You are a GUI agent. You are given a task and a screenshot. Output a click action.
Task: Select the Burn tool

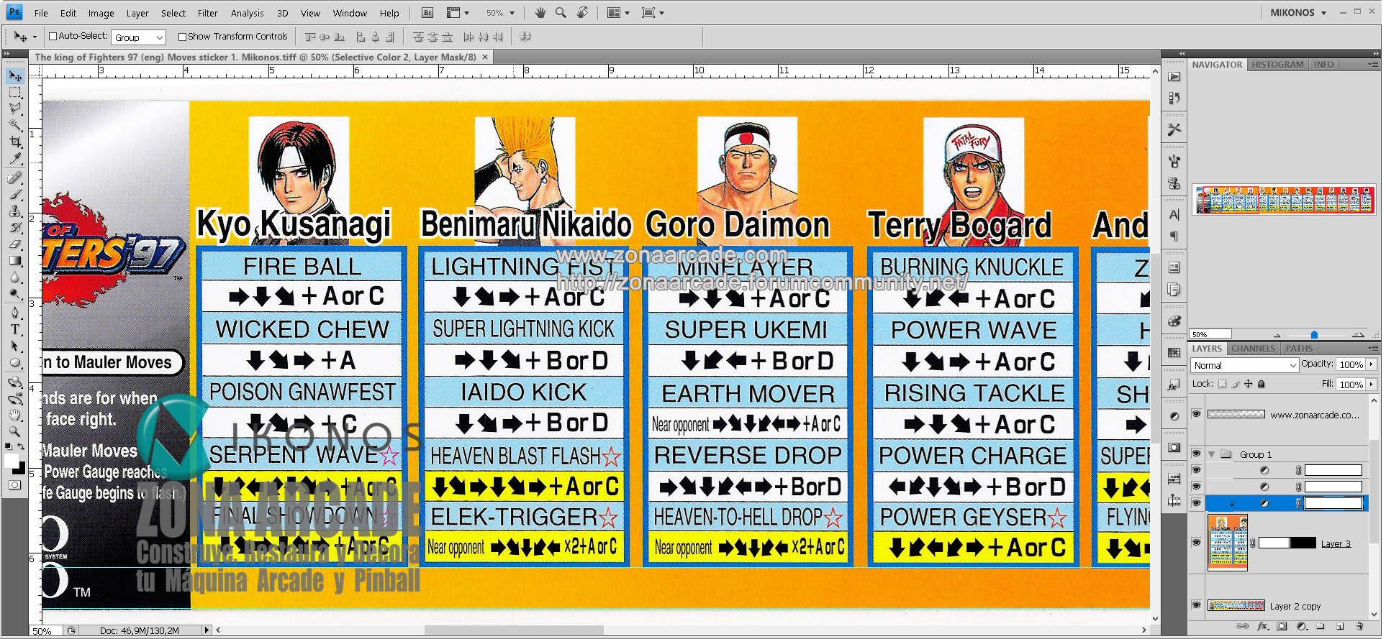[x=15, y=293]
